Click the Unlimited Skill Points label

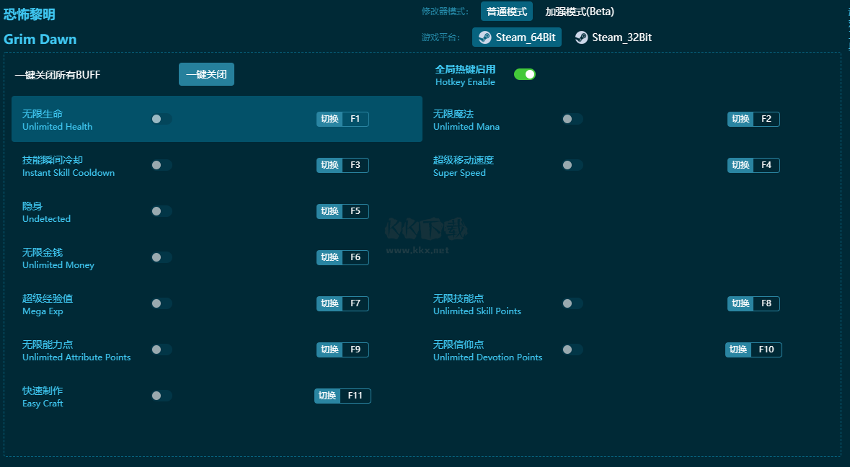pos(477,311)
